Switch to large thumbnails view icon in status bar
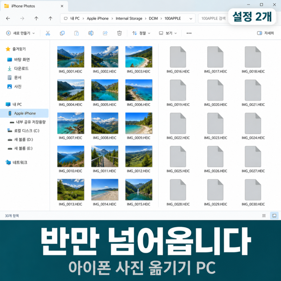 (274, 216)
